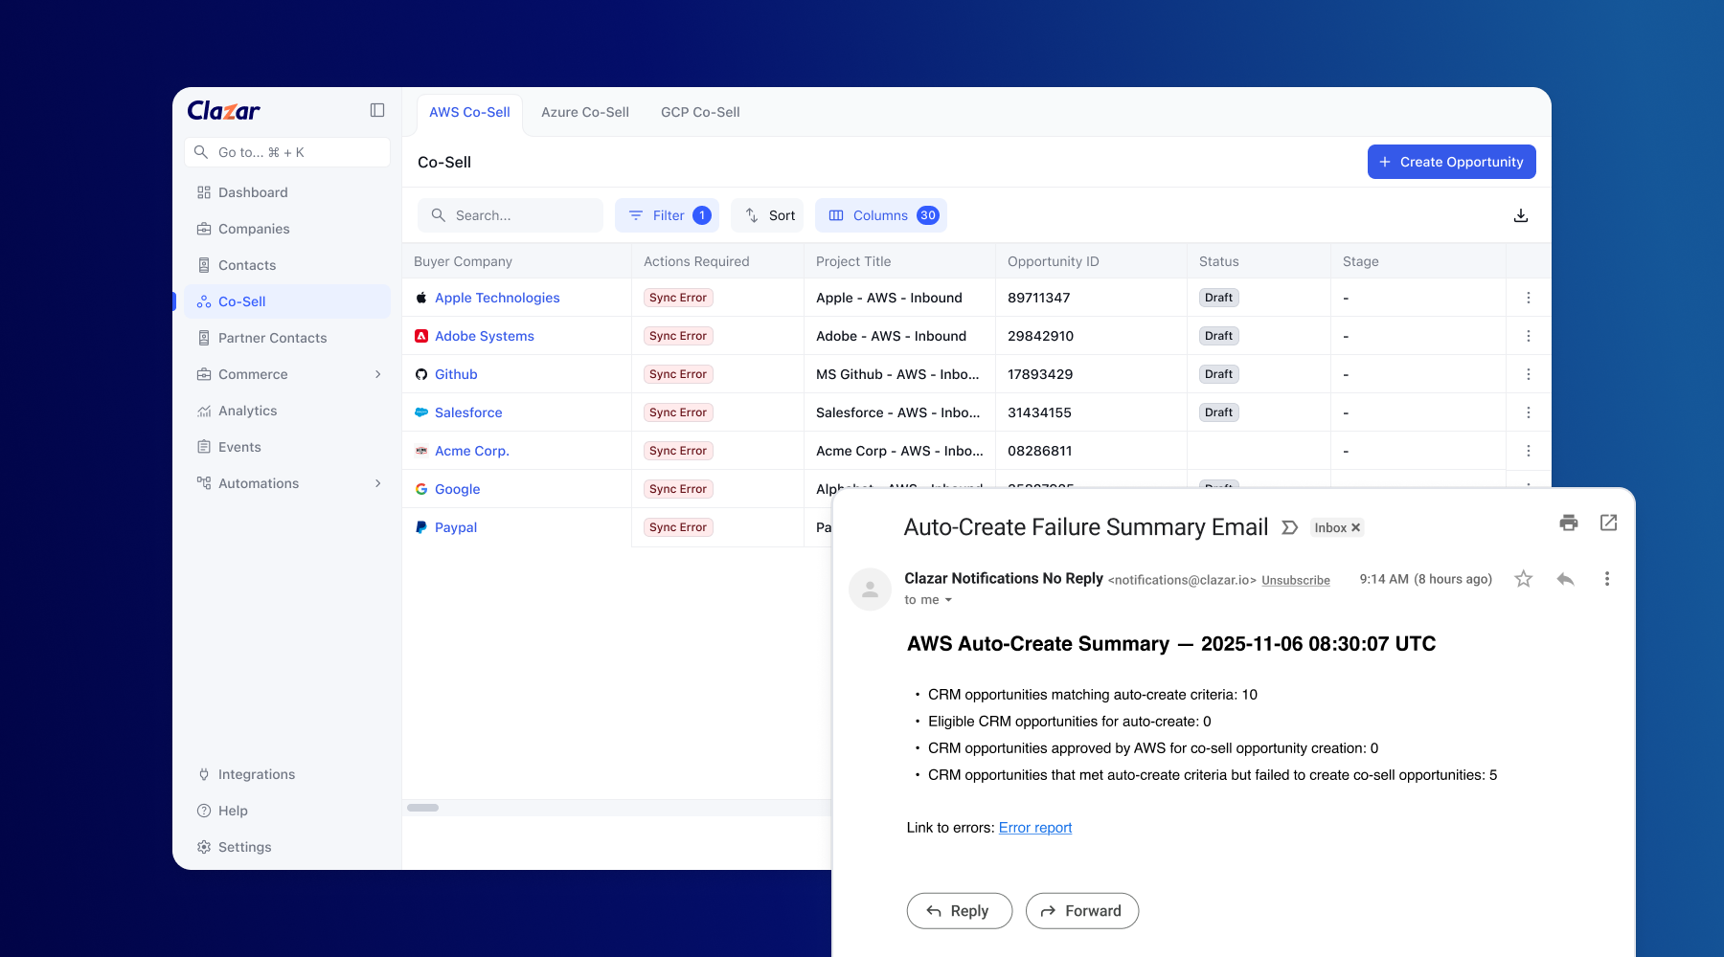Open email in new window icon
1724x957 pixels.
pyautogui.click(x=1609, y=523)
